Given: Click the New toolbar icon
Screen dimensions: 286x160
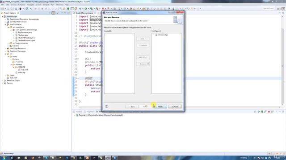Looking at the screenshot, I should pyautogui.click(x=3, y=8).
